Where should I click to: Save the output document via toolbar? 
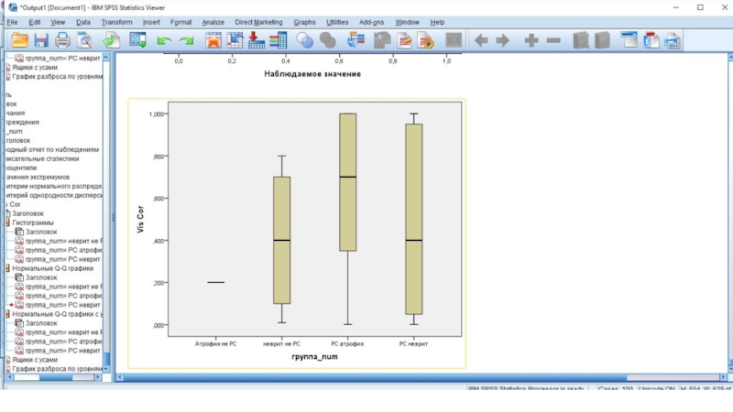pos(41,40)
